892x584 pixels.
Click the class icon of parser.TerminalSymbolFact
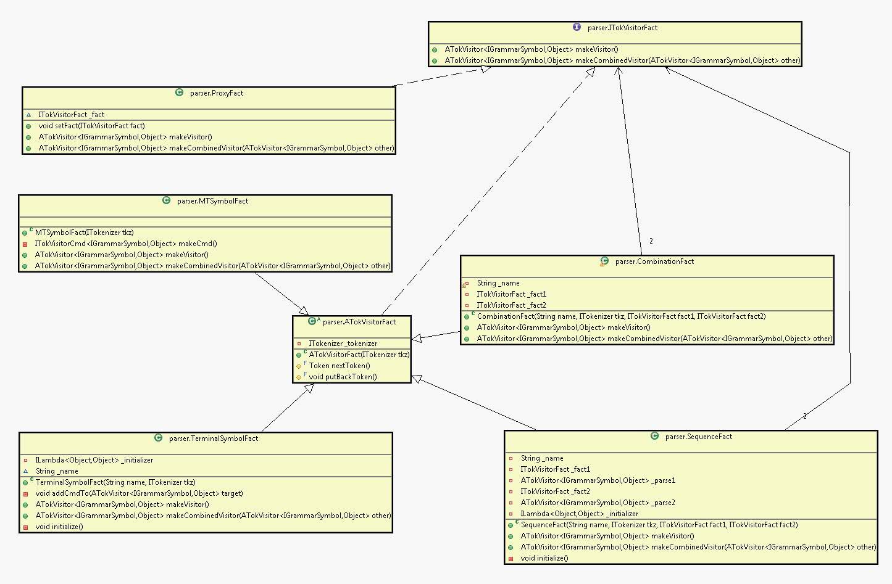point(158,438)
